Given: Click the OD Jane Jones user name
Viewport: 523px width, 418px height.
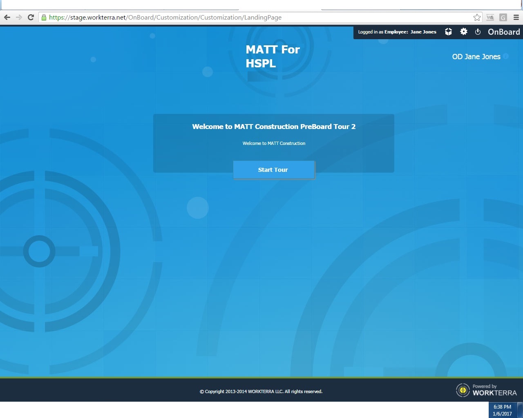Looking at the screenshot, I should (x=476, y=57).
